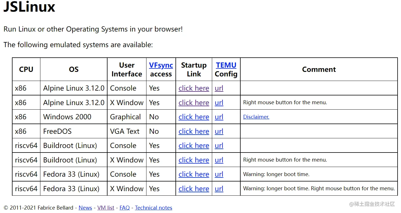The width and height of the screenshot is (401, 213).
Task: Click the VFsync column header link
Action: tap(161, 65)
